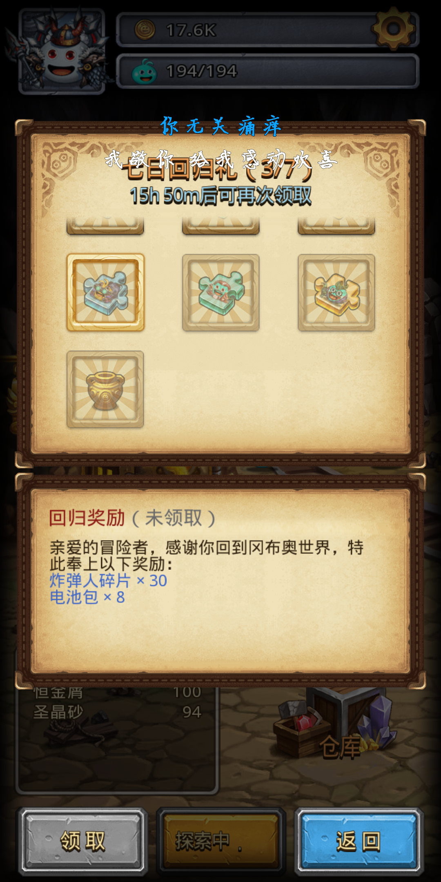
Task: Tap the partially hidden right top reward tile
Action: [336, 226]
